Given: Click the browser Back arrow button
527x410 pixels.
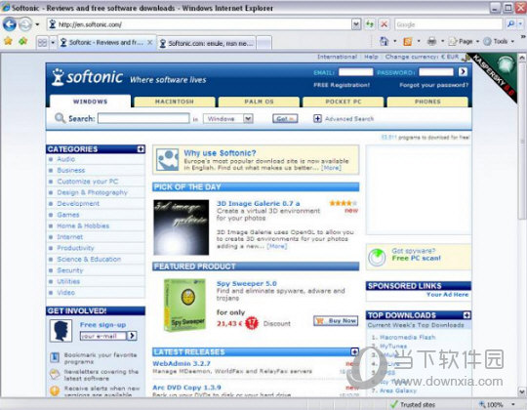Looking at the screenshot, I should (x=10, y=24).
